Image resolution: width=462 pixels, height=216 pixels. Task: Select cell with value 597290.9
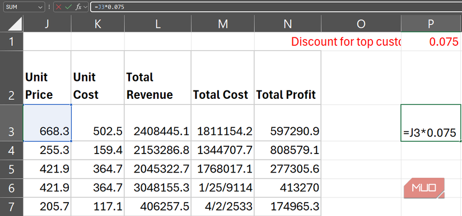click(288, 123)
